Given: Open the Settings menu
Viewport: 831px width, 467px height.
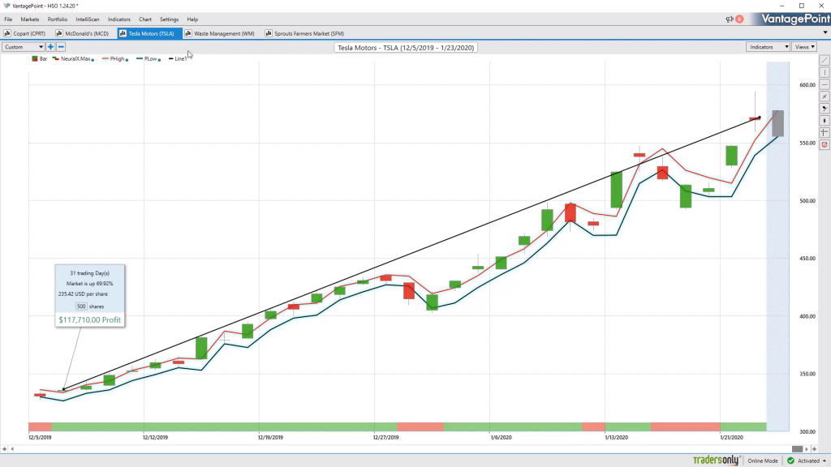Looking at the screenshot, I should pos(169,19).
